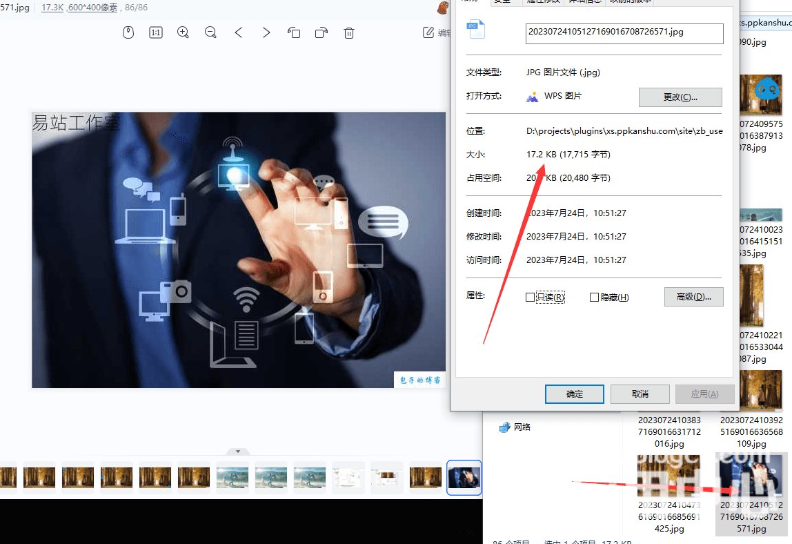Click the main preview image of hand touching screen
The image size is (792, 544).
click(239, 250)
